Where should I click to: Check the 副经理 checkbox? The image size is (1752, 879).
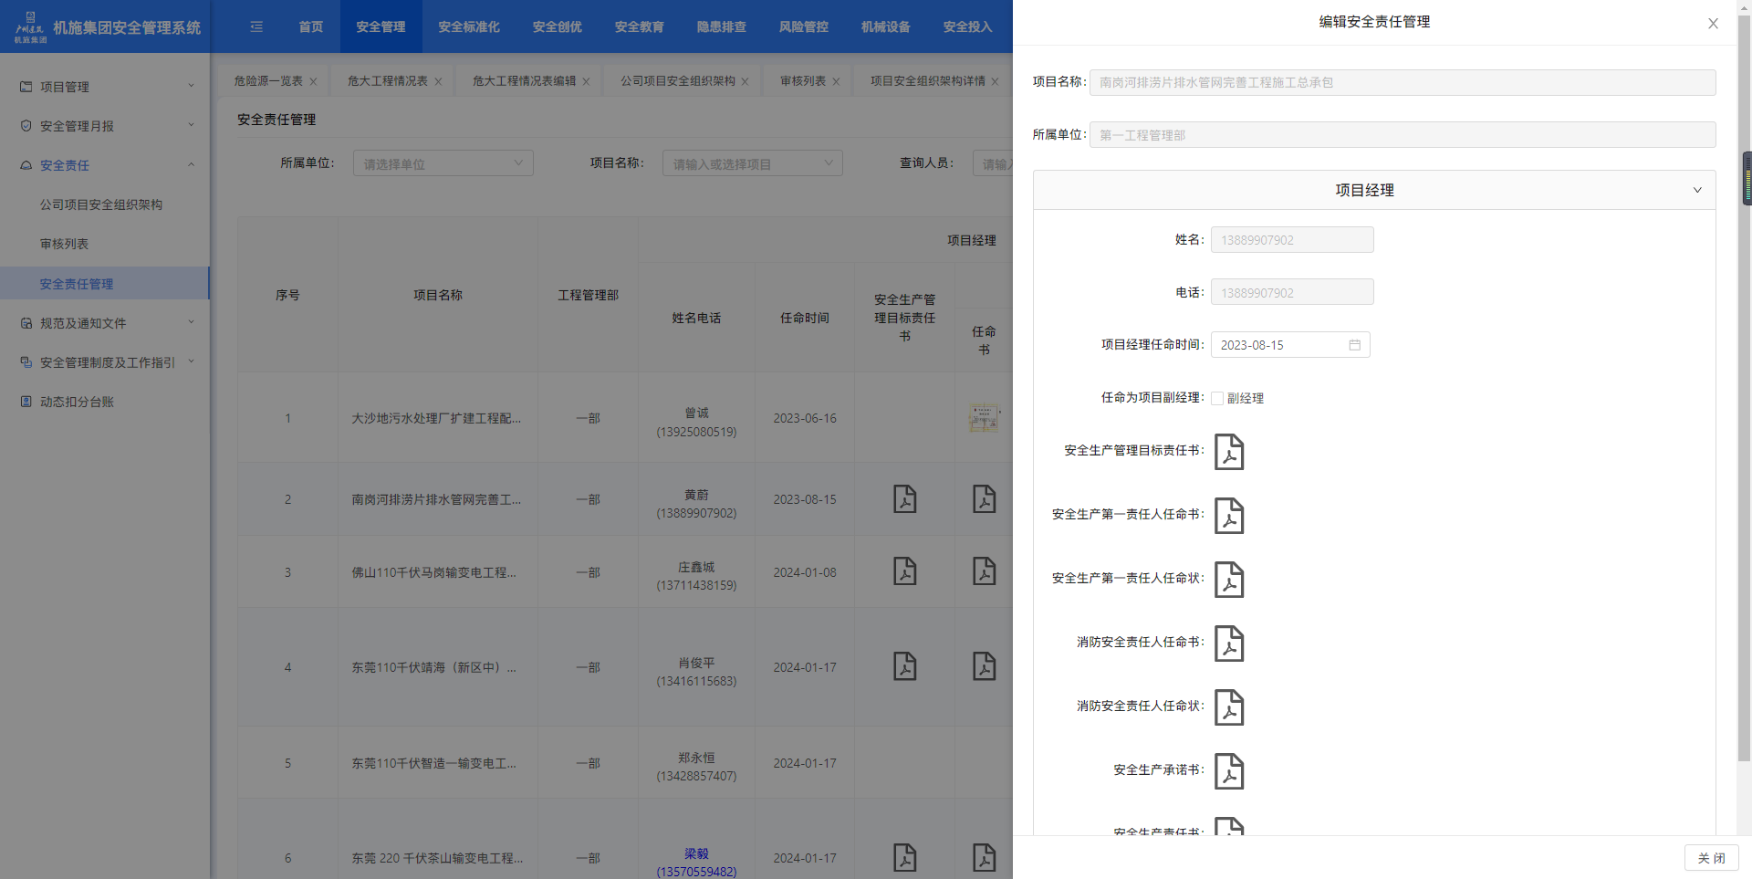tap(1217, 398)
